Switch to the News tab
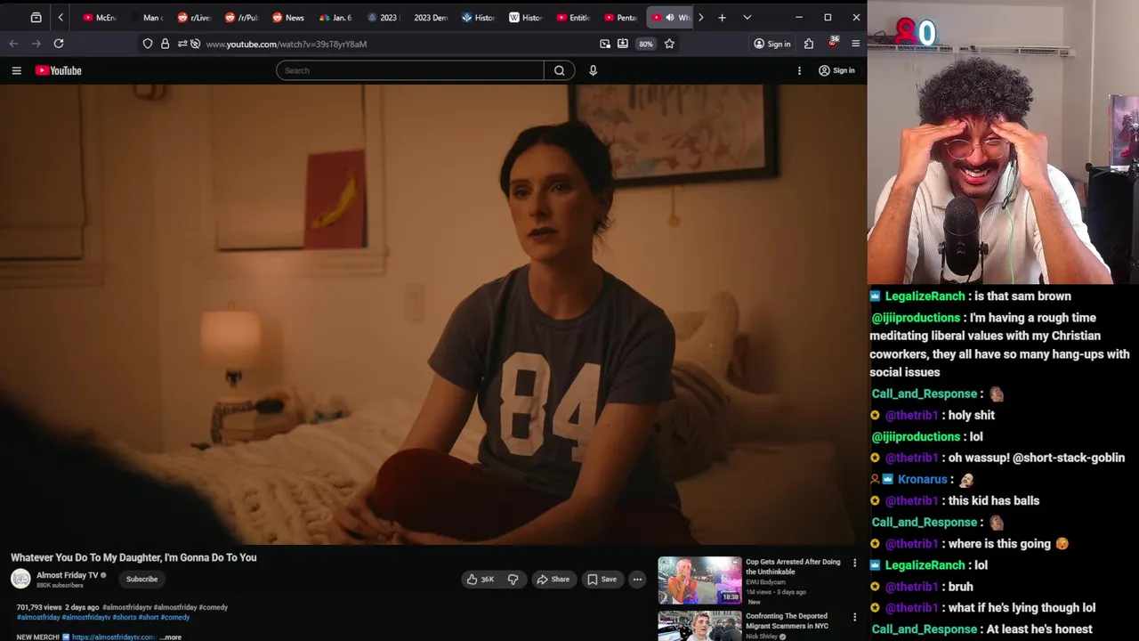Image resolution: width=1139 pixels, height=641 pixels. 288,17
